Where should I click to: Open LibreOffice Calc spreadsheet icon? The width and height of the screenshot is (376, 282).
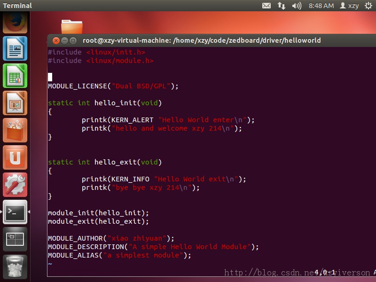(x=15, y=76)
